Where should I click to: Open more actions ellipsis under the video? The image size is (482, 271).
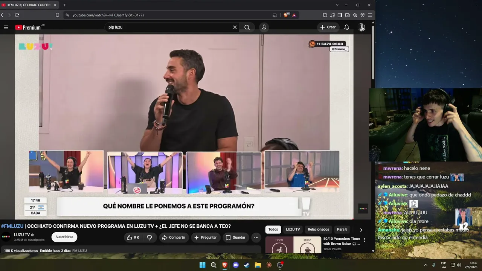coord(256,238)
